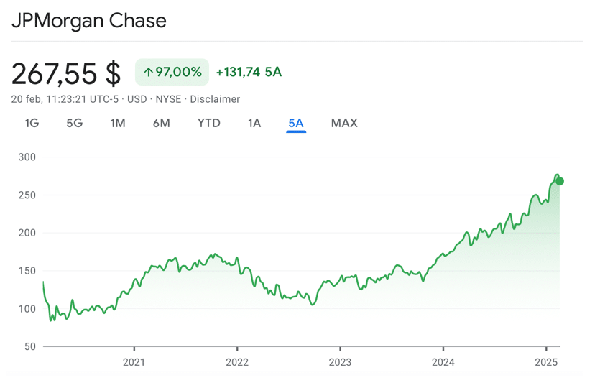Image resolution: width=600 pixels, height=388 pixels.
Task: Click the JPMorgan Chase title
Action: [x=89, y=21]
